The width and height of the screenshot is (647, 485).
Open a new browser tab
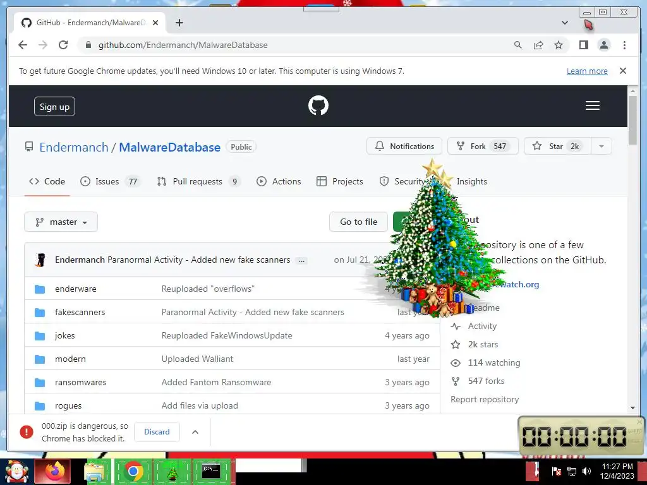179,23
